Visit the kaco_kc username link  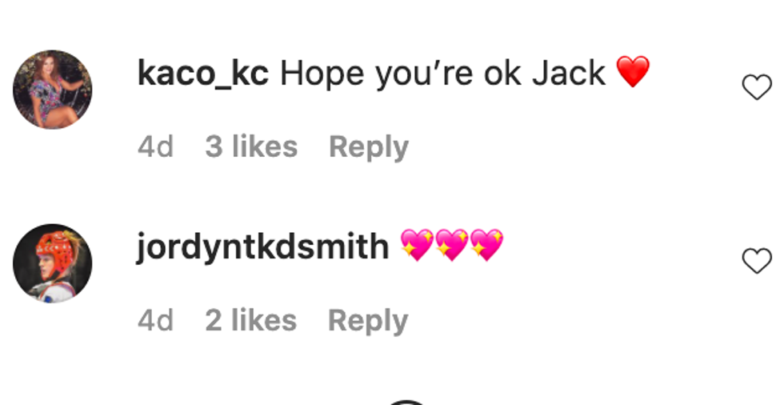pyautogui.click(x=203, y=74)
